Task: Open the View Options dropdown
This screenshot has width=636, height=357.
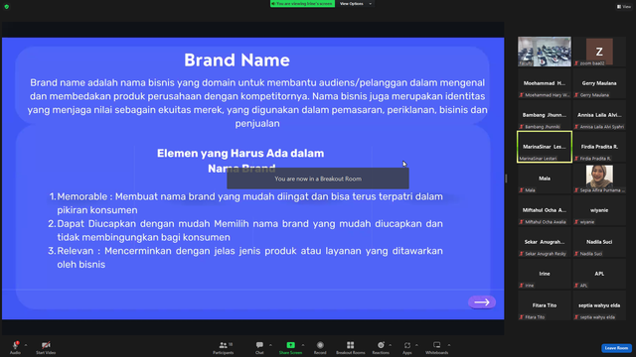Action: click(x=356, y=4)
